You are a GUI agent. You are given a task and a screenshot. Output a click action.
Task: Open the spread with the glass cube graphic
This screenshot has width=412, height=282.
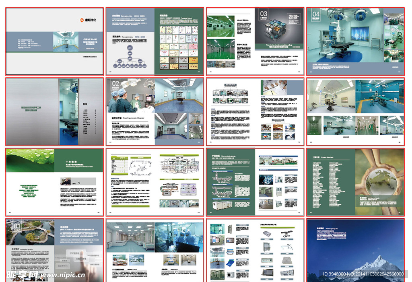[255, 41]
